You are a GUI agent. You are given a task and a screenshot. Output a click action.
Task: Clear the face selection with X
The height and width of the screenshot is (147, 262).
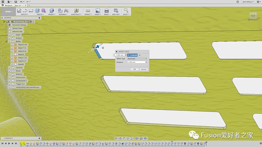click(x=139, y=55)
